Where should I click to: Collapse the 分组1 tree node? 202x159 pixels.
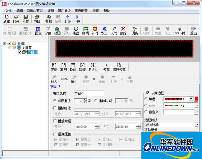pos(5,43)
